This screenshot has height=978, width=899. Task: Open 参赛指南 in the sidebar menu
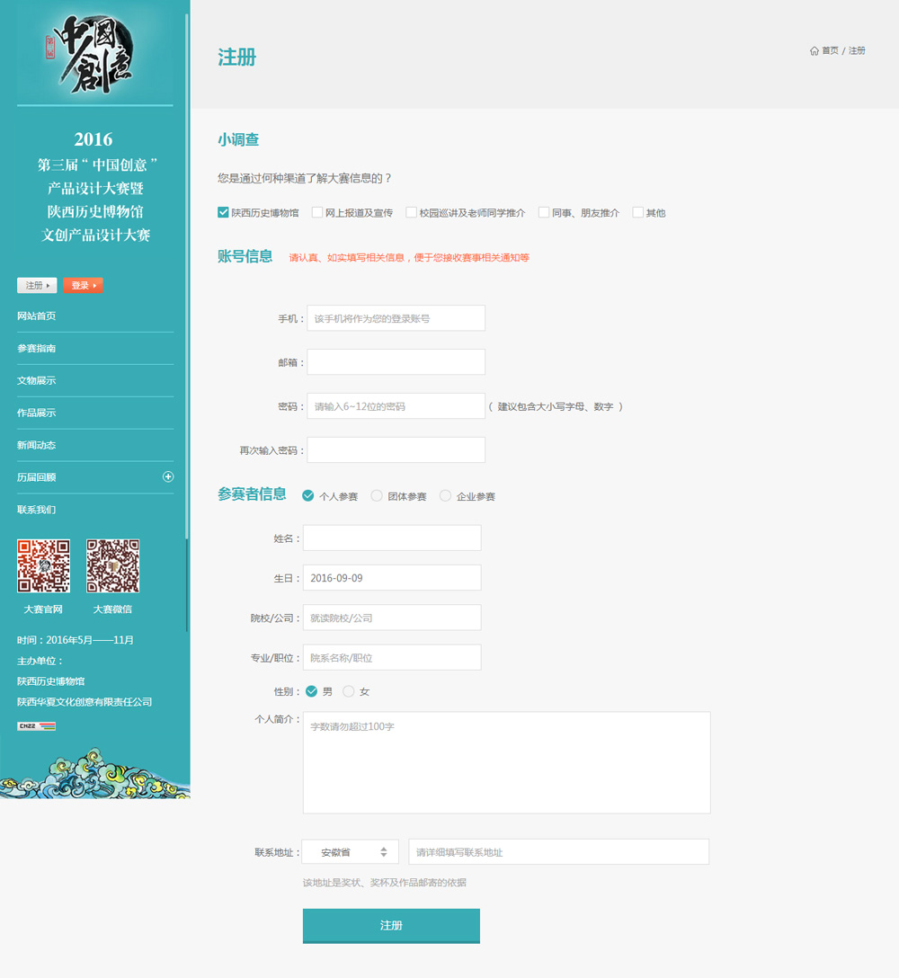[37, 348]
